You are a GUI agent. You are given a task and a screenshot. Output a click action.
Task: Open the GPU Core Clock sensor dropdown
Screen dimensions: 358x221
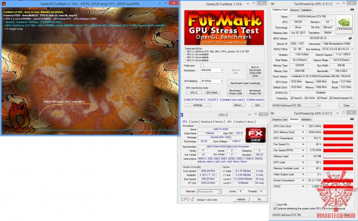303,126
